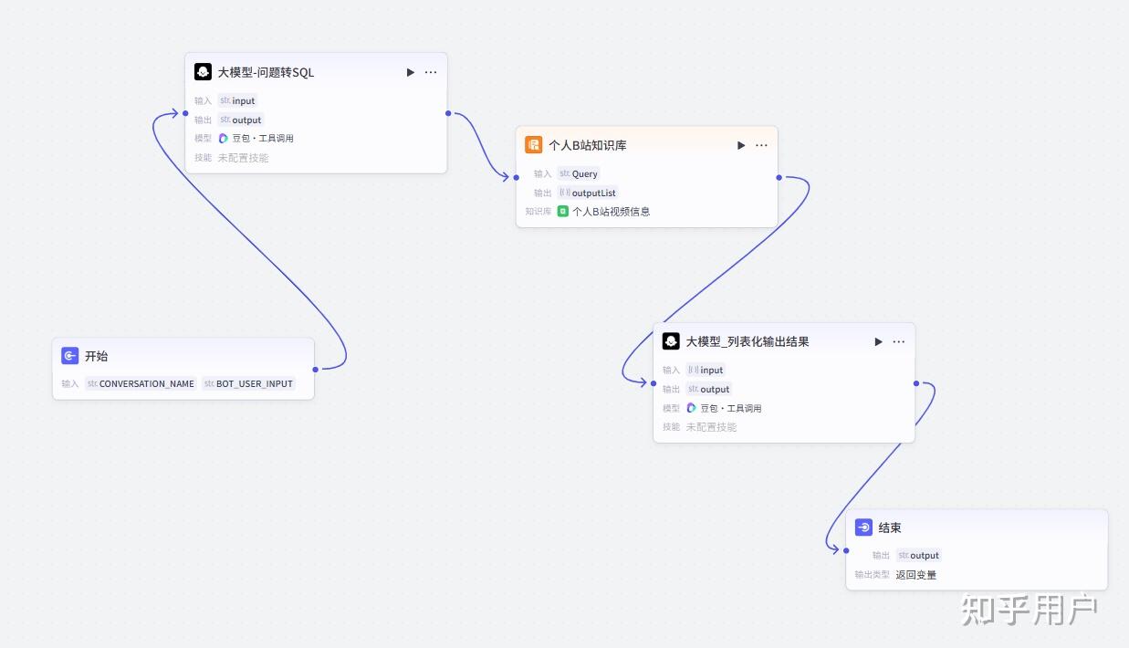Click the orange 个人B站知识库 node icon
Image resolution: width=1129 pixels, height=648 pixels.
[x=534, y=145]
